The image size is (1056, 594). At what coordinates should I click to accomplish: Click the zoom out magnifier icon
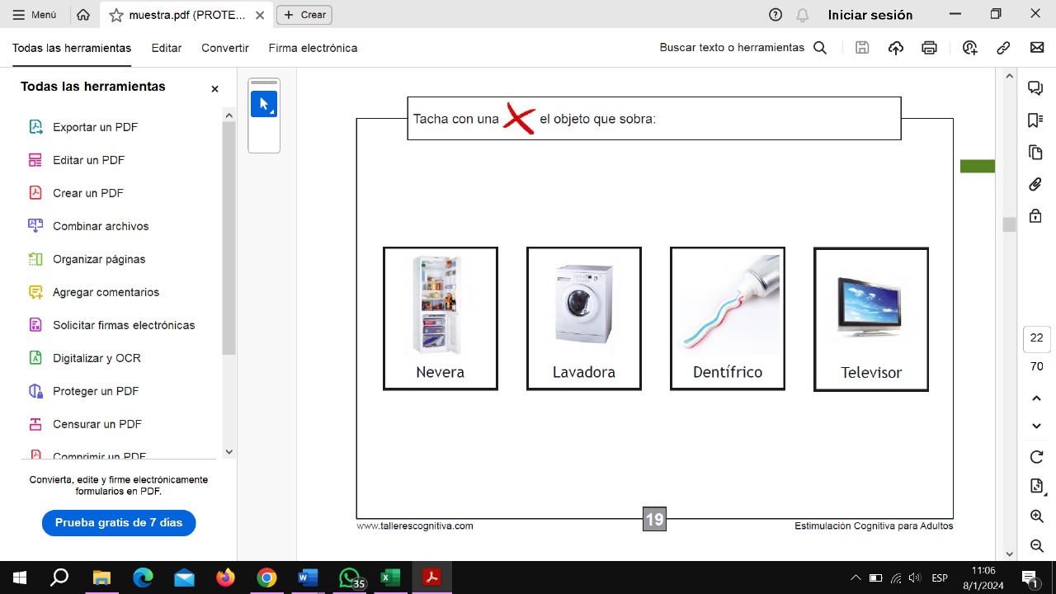coord(1037,545)
